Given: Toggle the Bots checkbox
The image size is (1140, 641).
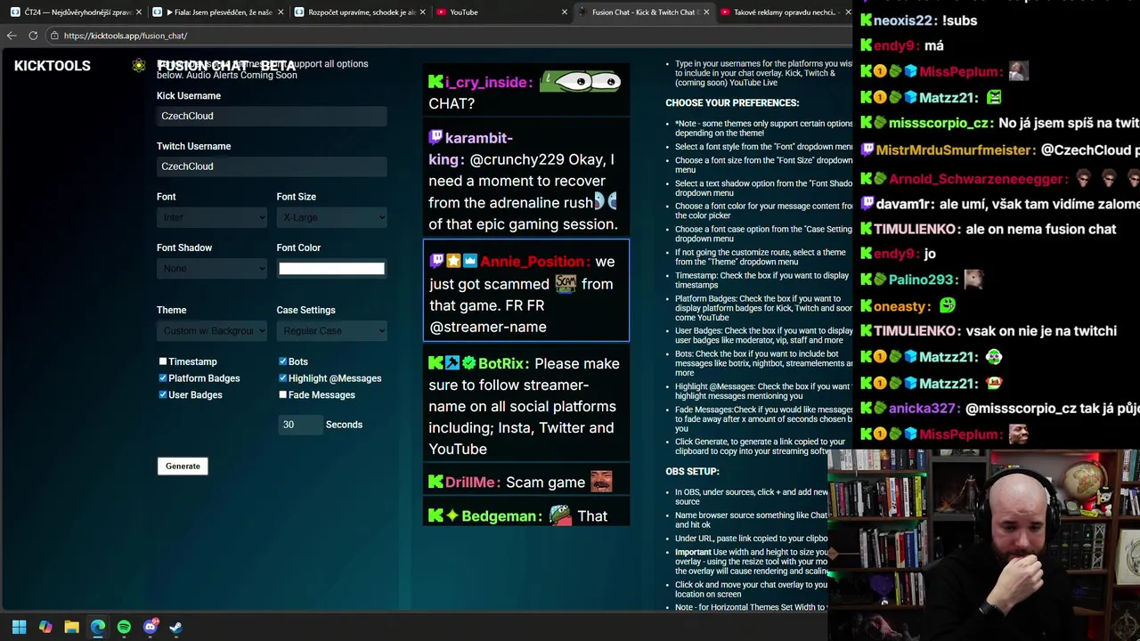Looking at the screenshot, I should coord(283,361).
